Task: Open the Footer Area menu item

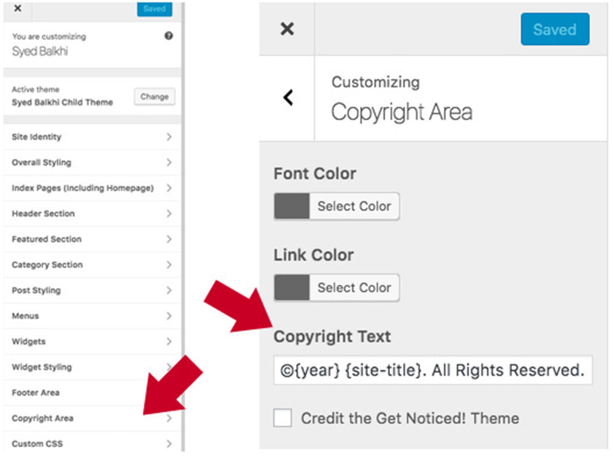Action: [x=36, y=393]
